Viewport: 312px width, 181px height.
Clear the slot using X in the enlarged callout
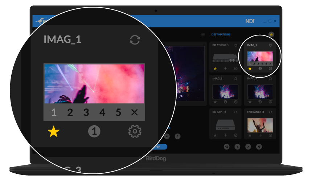135,112
